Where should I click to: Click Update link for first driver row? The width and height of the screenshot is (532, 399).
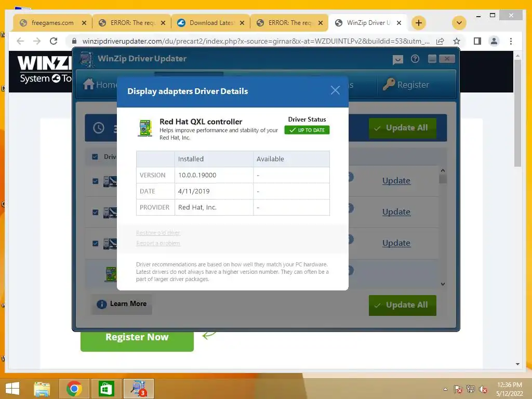point(396,180)
